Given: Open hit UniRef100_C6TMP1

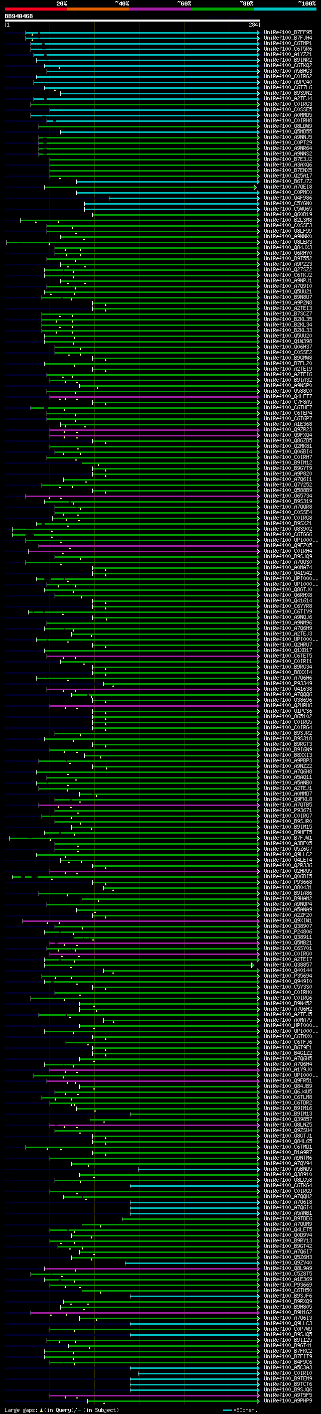Looking at the screenshot, I should click(x=288, y=43).
